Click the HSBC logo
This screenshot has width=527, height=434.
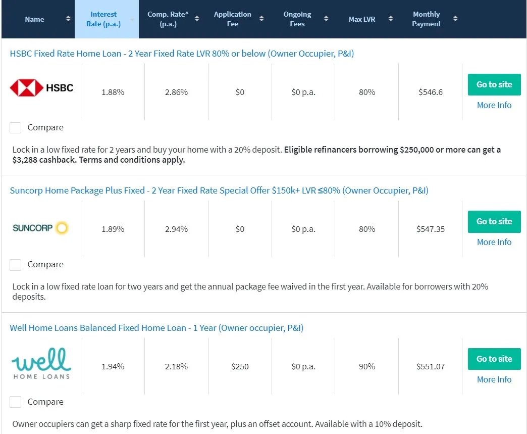coord(42,88)
